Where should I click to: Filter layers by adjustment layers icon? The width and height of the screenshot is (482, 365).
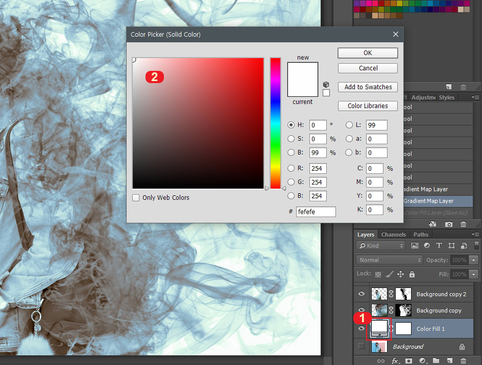(x=427, y=245)
